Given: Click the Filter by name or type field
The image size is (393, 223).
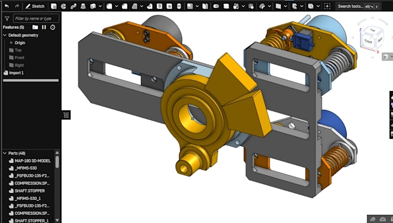Looking at the screenshot, I should click(x=36, y=18).
